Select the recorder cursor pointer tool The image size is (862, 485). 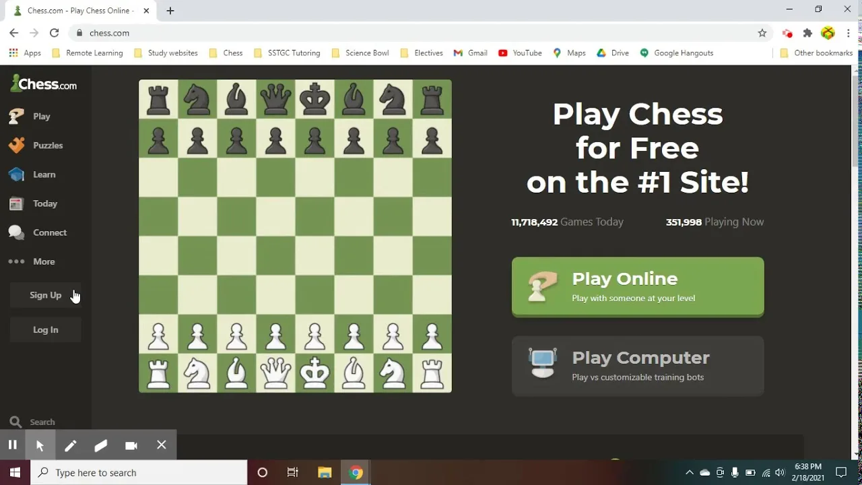pyautogui.click(x=40, y=445)
